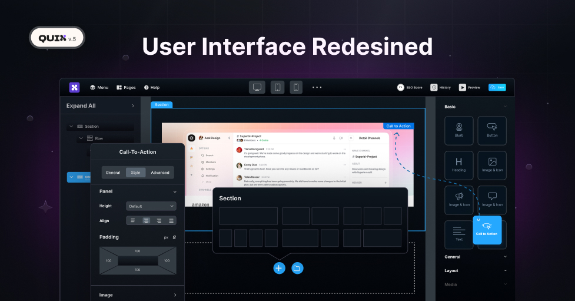Select the Call to Action label on canvas
Viewport: 575px width, 301px height.
pyautogui.click(x=398, y=126)
